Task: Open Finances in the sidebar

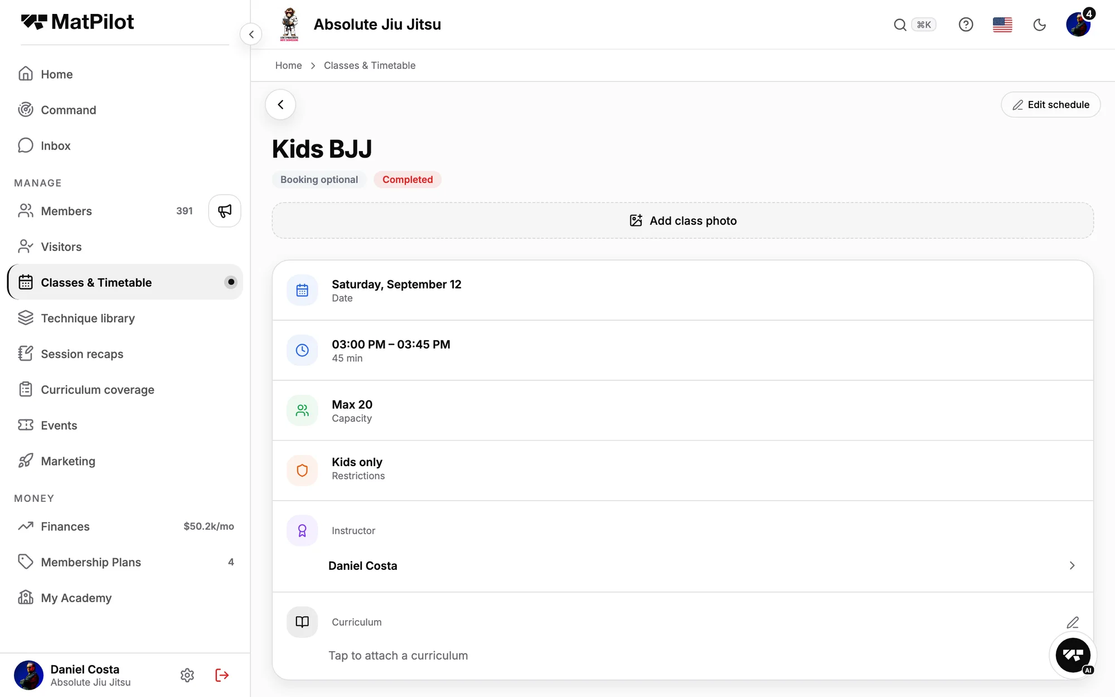Action: [x=125, y=526]
